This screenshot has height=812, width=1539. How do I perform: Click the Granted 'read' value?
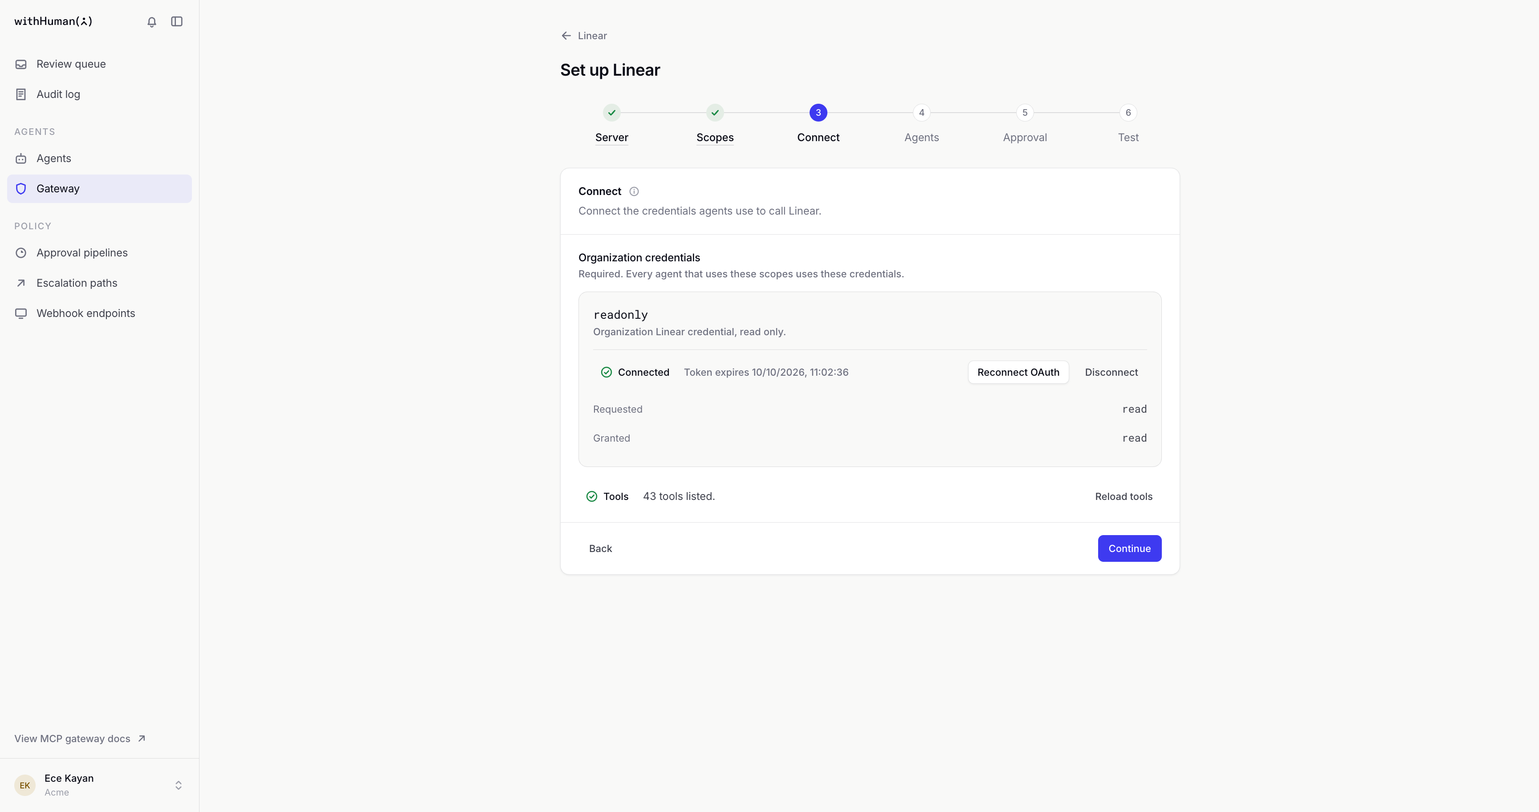coord(1134,438)
